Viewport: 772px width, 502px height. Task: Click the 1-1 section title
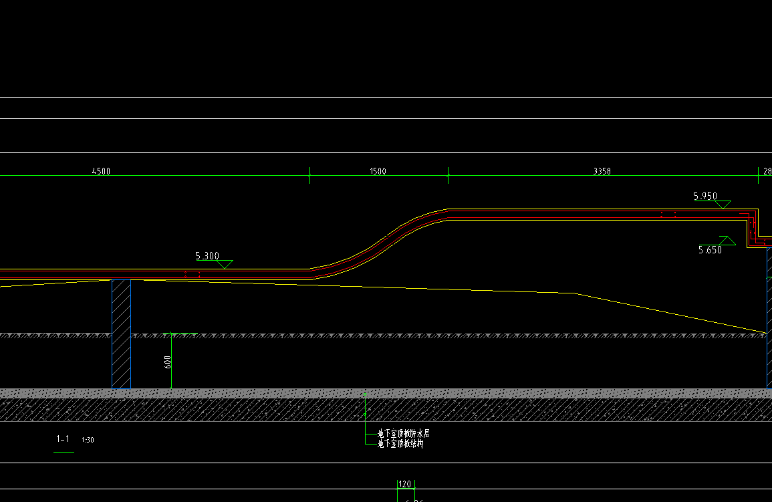click(x=63, y=439)
